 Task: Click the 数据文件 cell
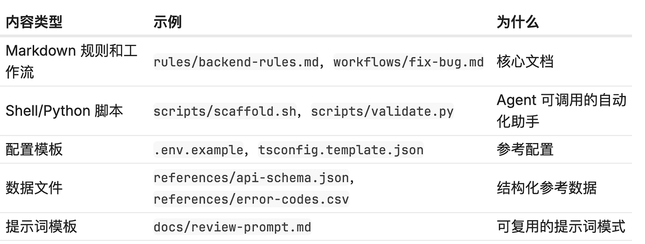pyautogui.click(x=34, y=188)
